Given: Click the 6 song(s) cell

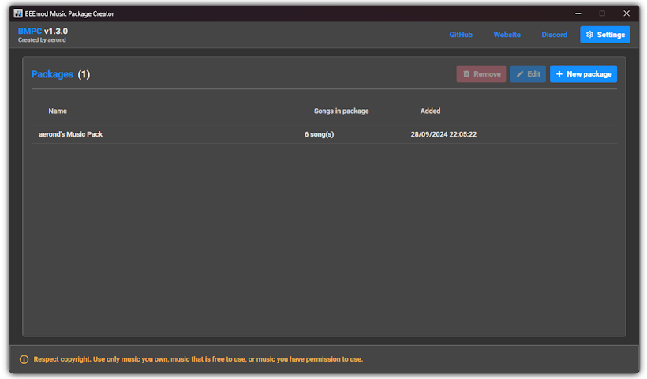Looking at the screenshot, I should tap(319, 134).
